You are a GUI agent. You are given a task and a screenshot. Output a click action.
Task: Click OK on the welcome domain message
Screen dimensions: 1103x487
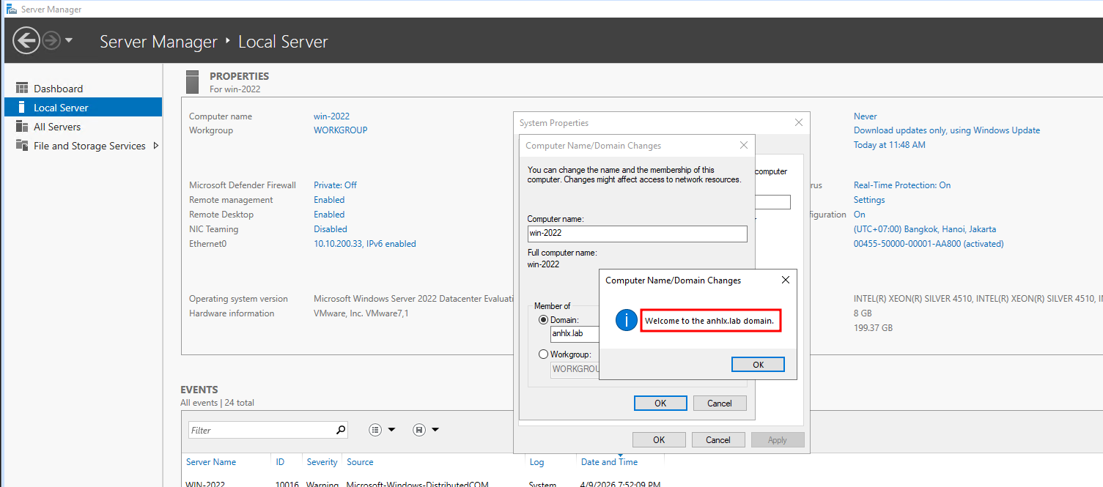tap(758, 365)
